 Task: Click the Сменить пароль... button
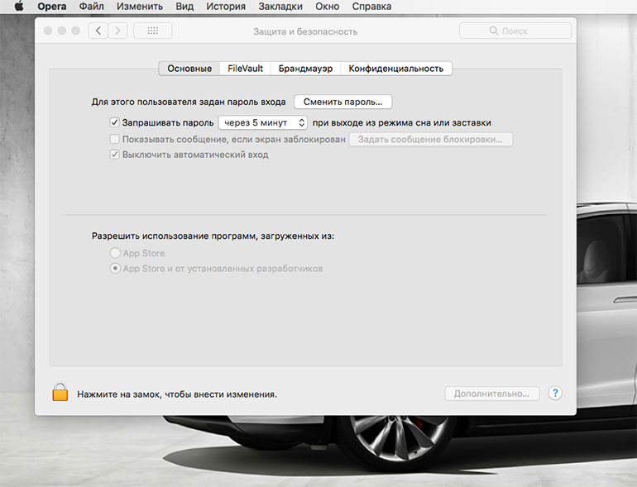tap(342, 102)
